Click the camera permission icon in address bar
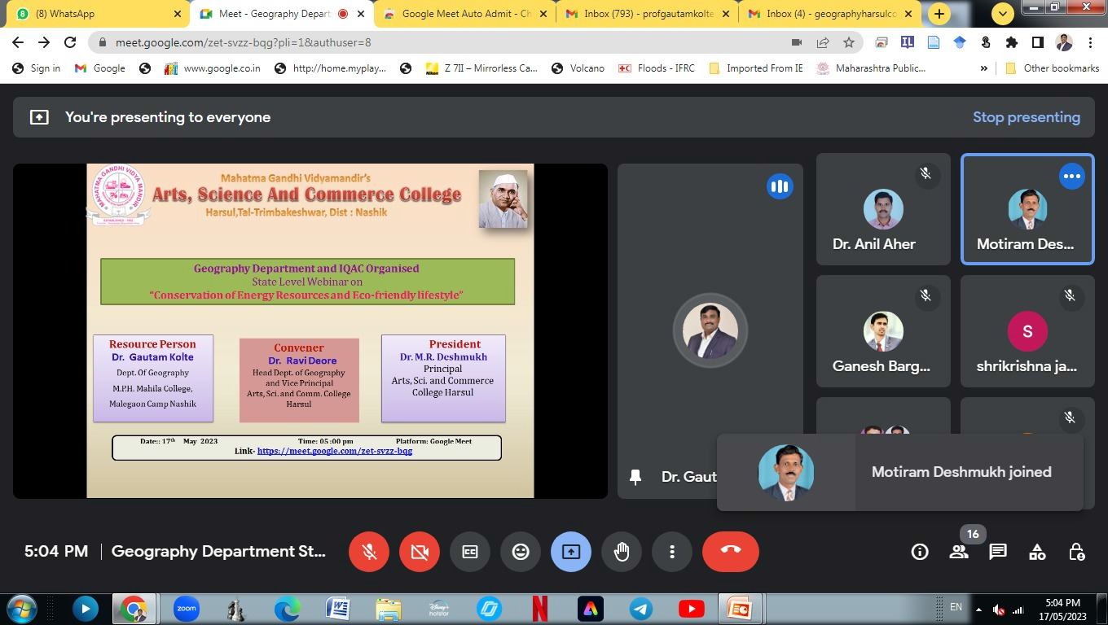 point(797,42)
